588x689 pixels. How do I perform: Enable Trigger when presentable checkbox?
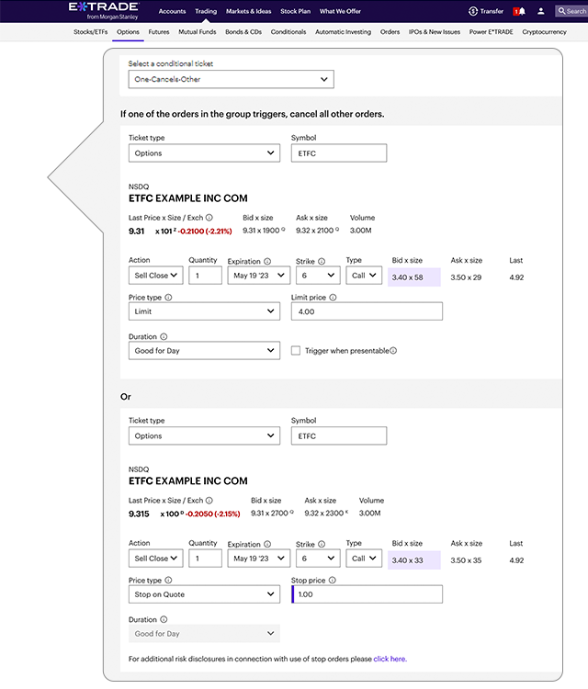(296, 351)
